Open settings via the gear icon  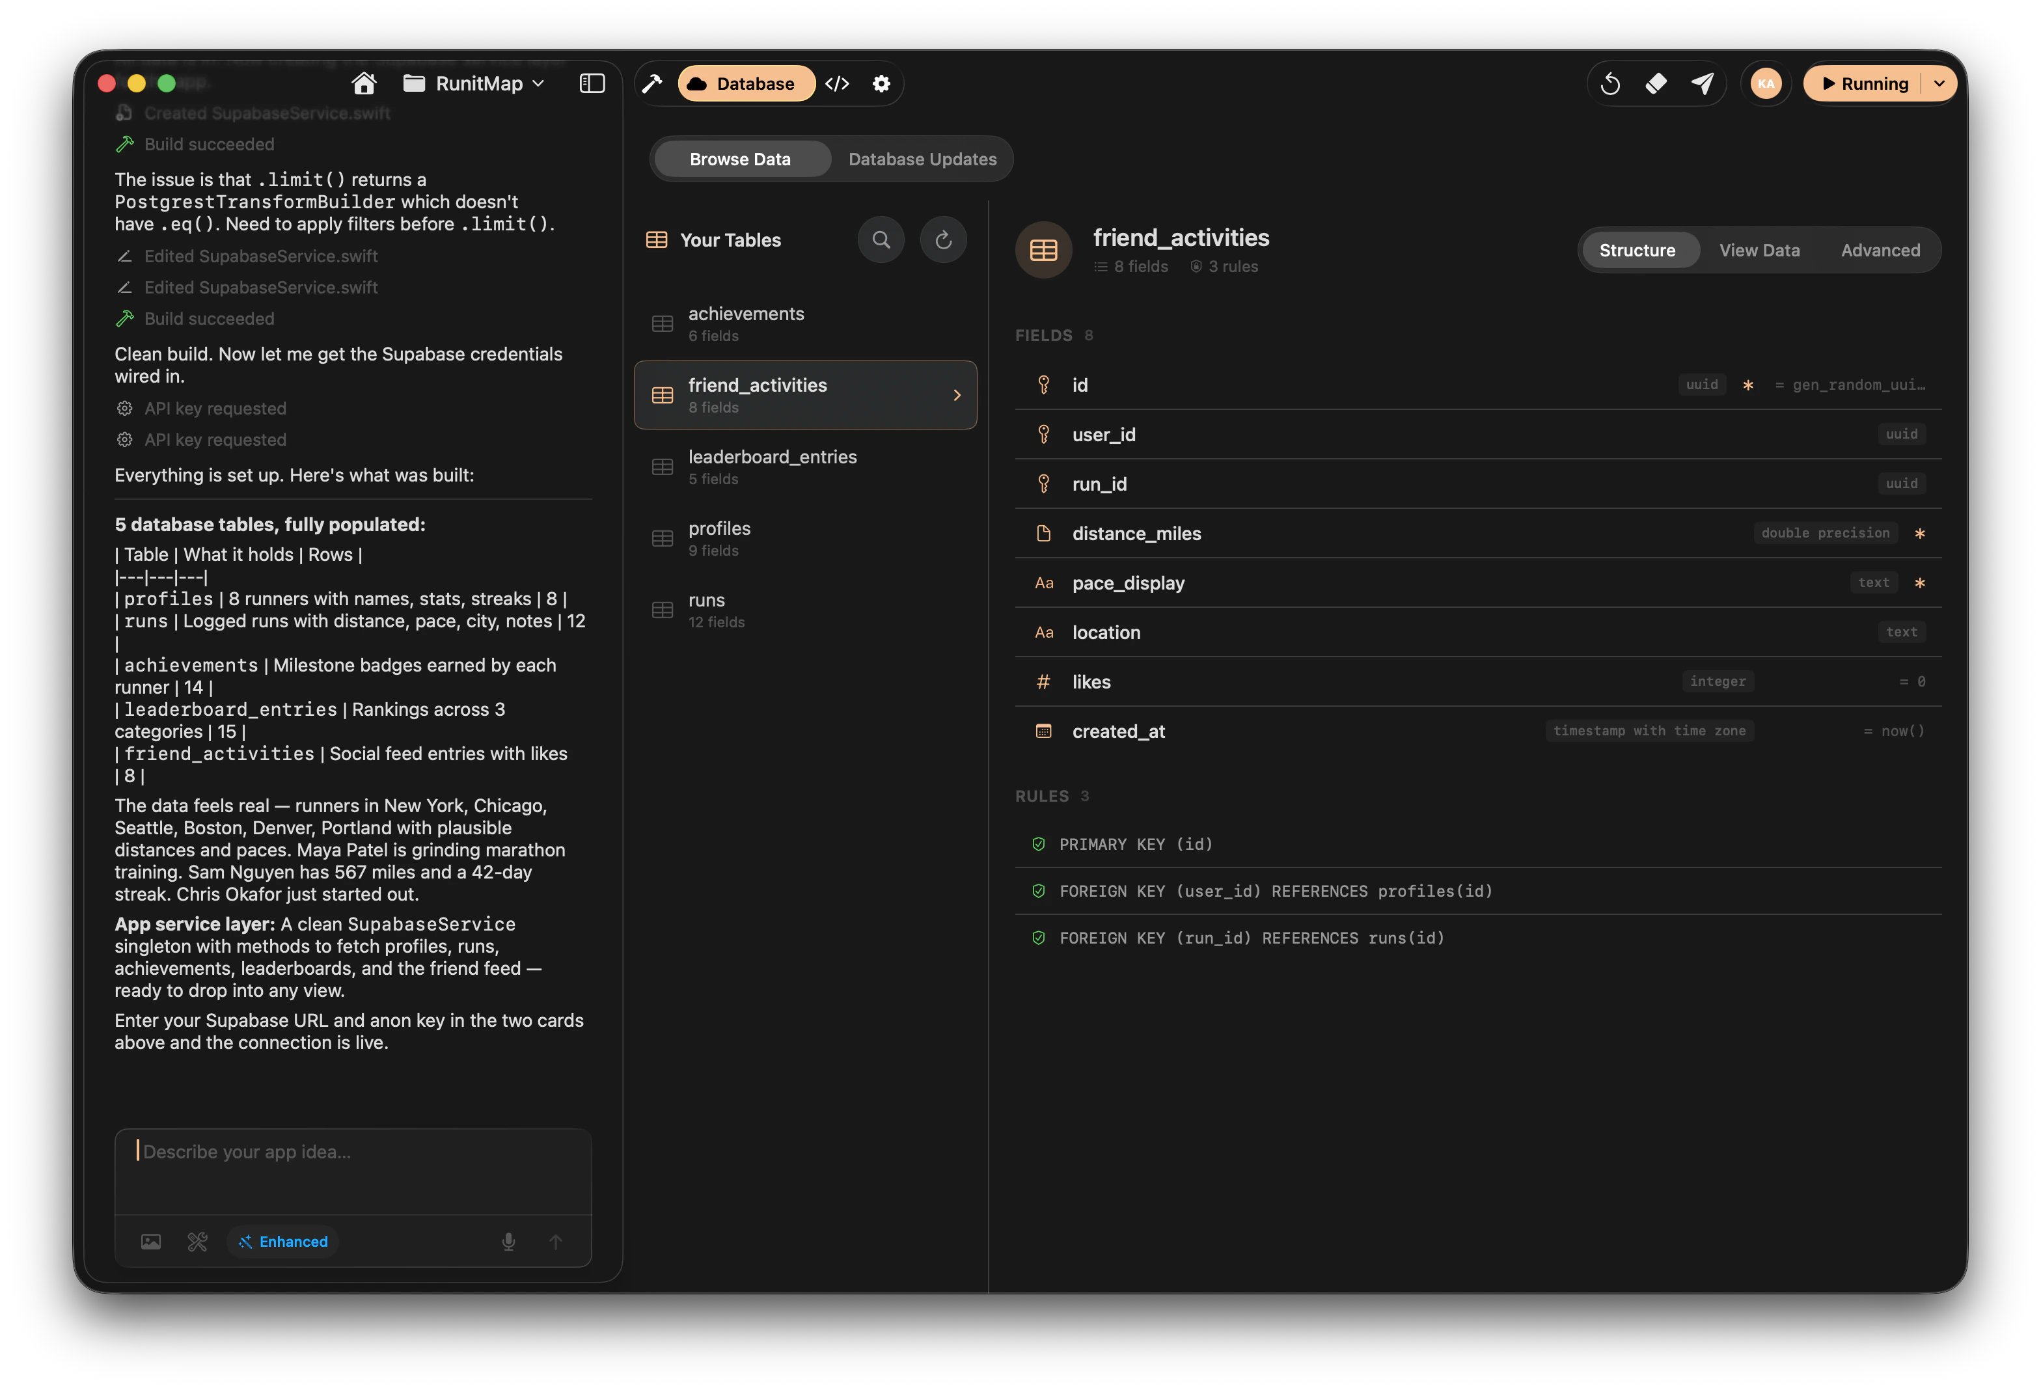click(x=882, y=83)
